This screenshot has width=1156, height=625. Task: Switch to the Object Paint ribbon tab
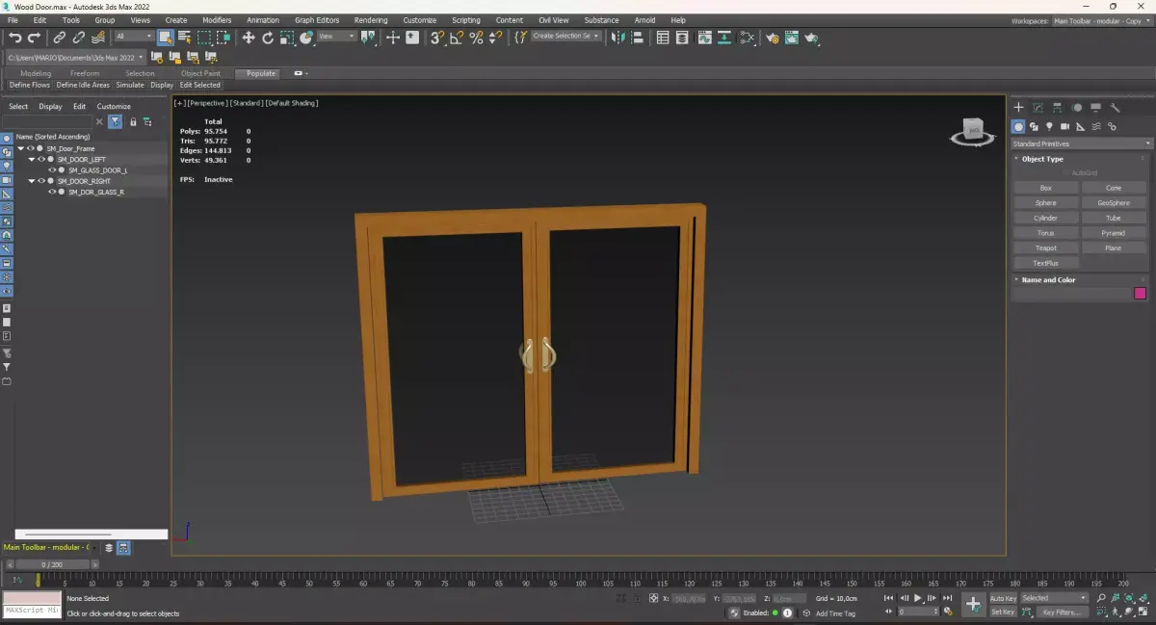(x=200, y=73)
